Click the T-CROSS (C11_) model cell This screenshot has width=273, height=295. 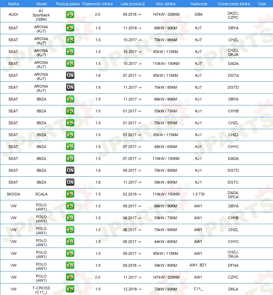pos(41,290)
